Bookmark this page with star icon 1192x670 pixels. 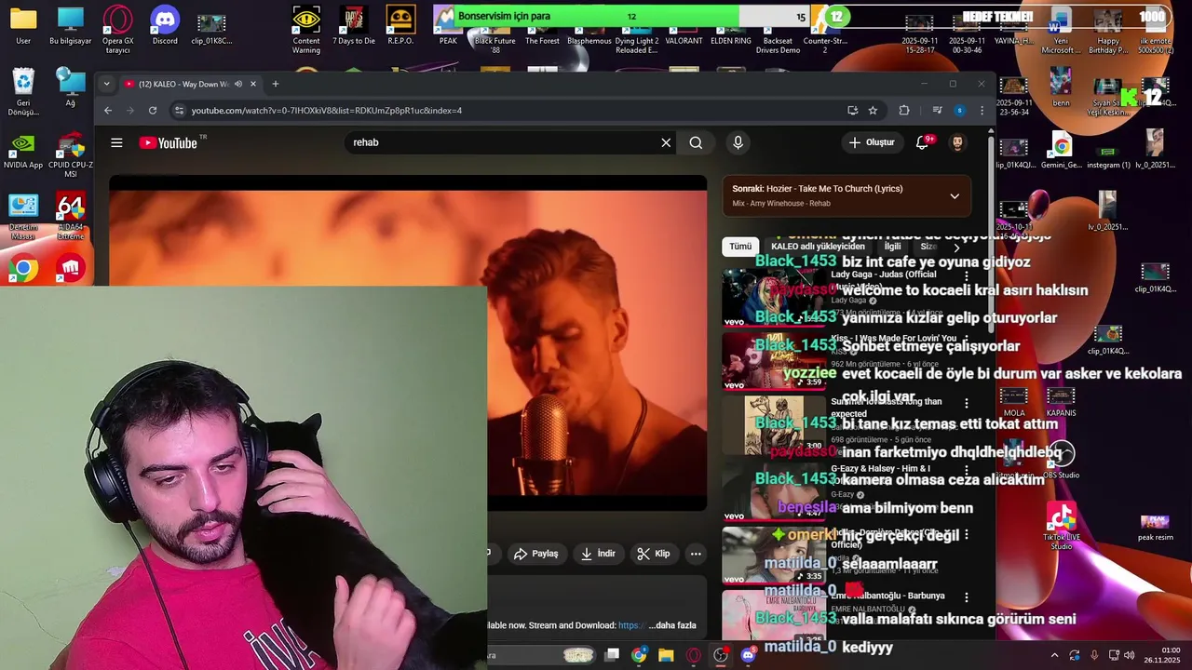pyautogui.click(x=873, y=110)
